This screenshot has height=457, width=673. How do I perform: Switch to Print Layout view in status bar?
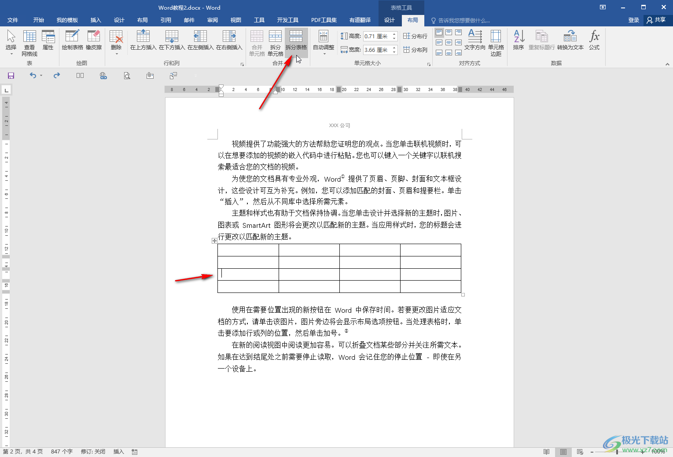[563, 452]
